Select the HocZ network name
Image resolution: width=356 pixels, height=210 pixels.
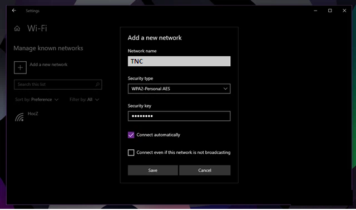point(33,114)
